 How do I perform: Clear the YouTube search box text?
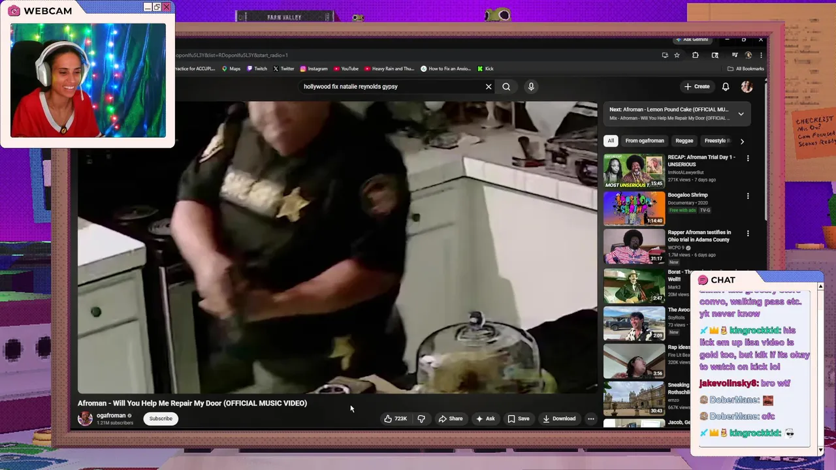point(489,86)
